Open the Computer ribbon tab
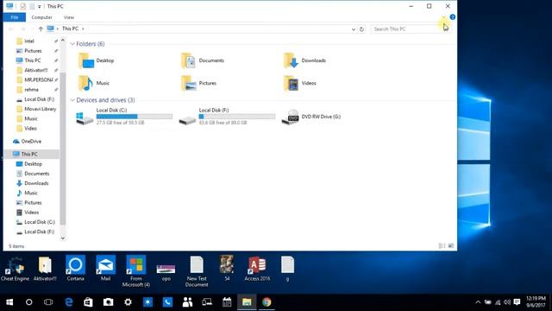 [41, 17]
